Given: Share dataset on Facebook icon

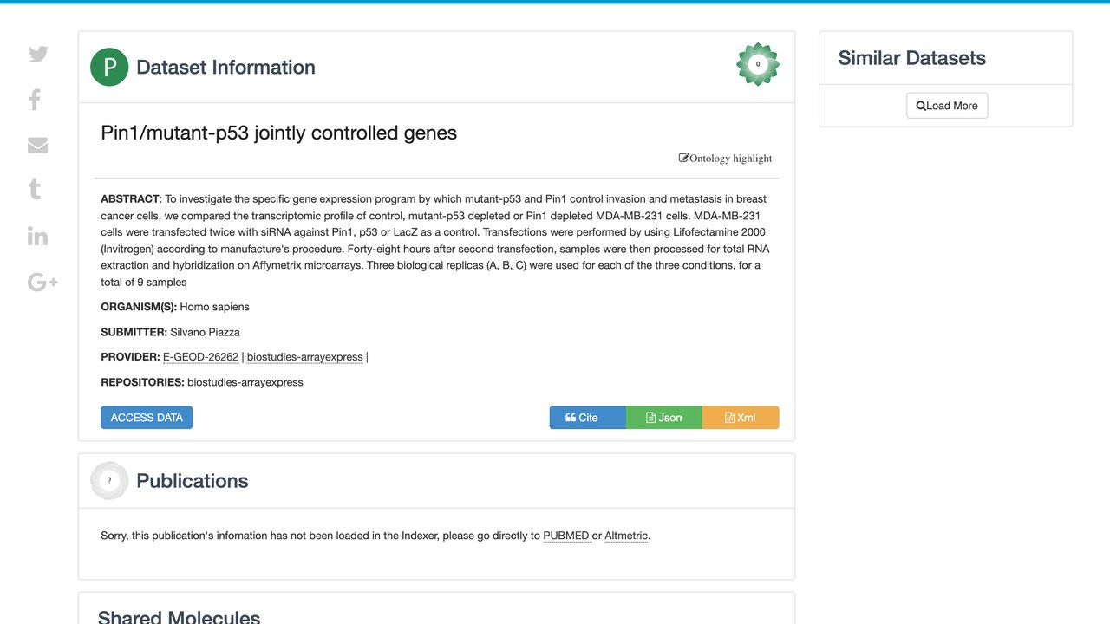Looking at the screenshot, I should 35,100.
